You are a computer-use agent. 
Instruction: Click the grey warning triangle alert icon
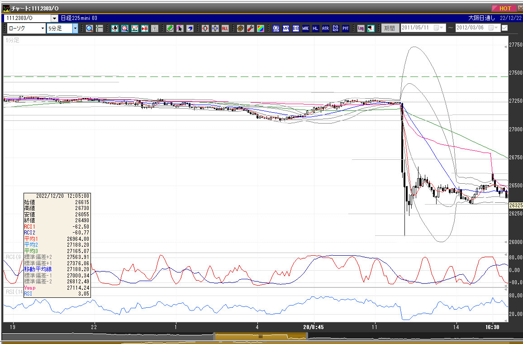pos(155,29)
